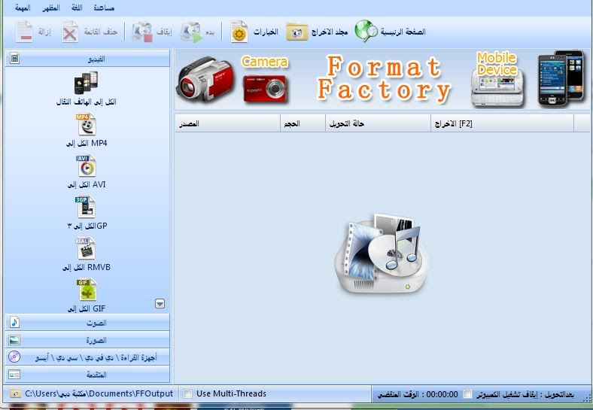Open the Skin (المظهر) menu

pos(50,8)
